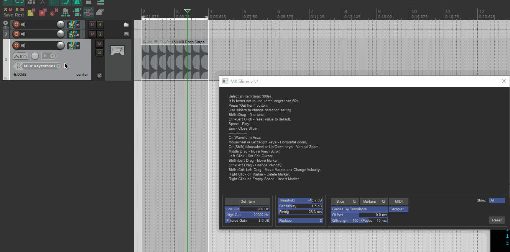Click the item lock icon on KSHMR clip

pyautogui.click(x=144, y=42)
